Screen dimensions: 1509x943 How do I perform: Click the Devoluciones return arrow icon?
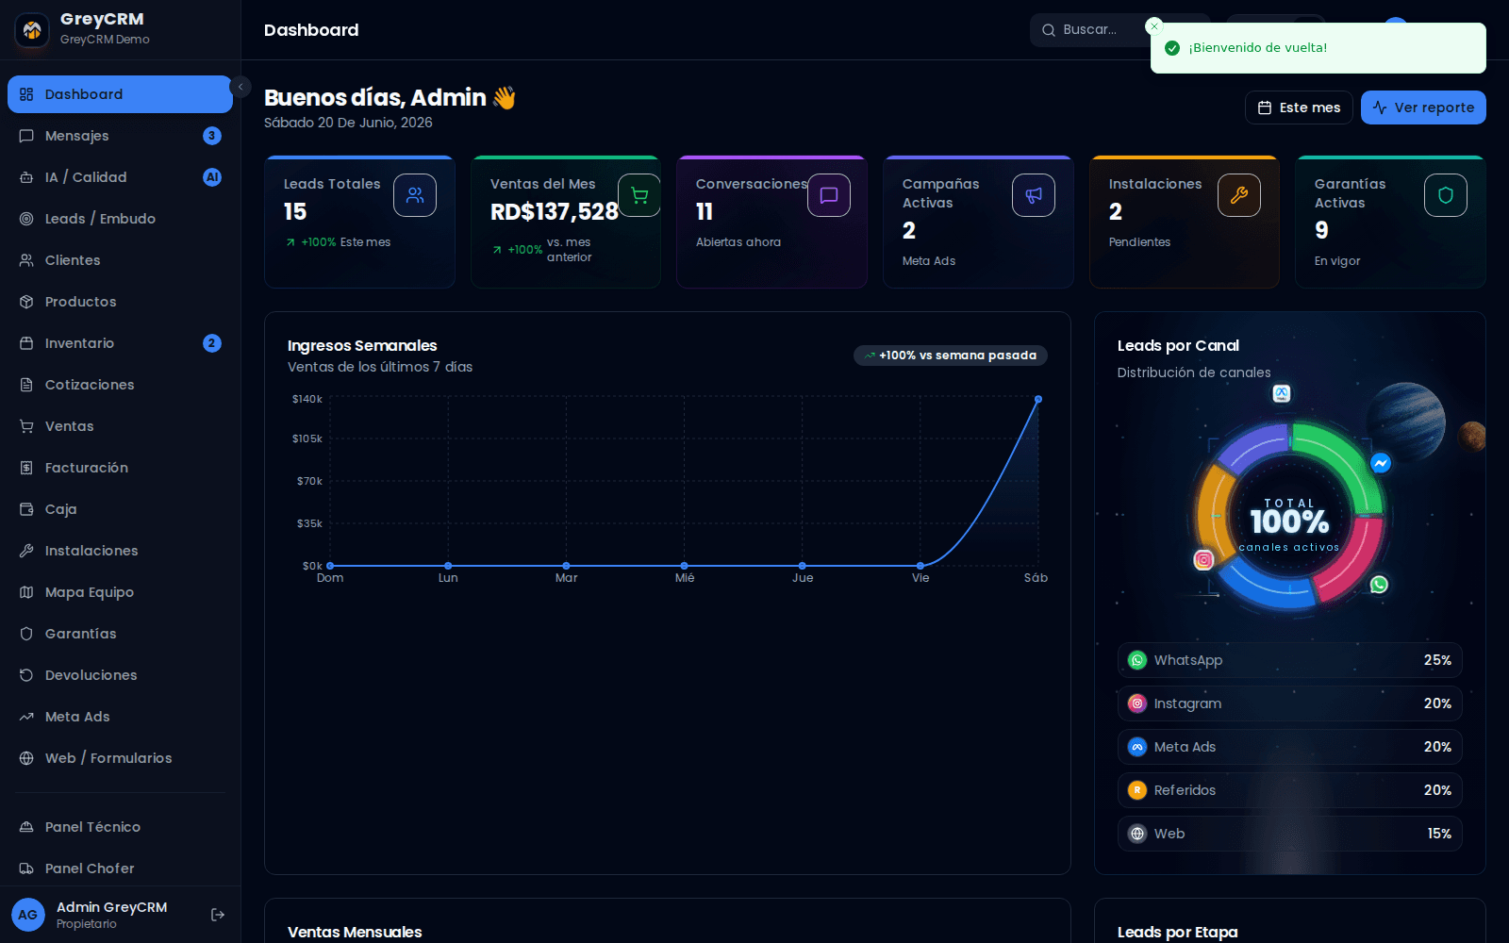point(26,675)
